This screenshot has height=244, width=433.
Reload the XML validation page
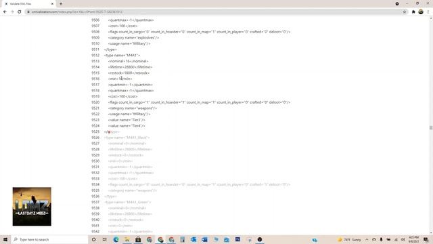[20, 12]
